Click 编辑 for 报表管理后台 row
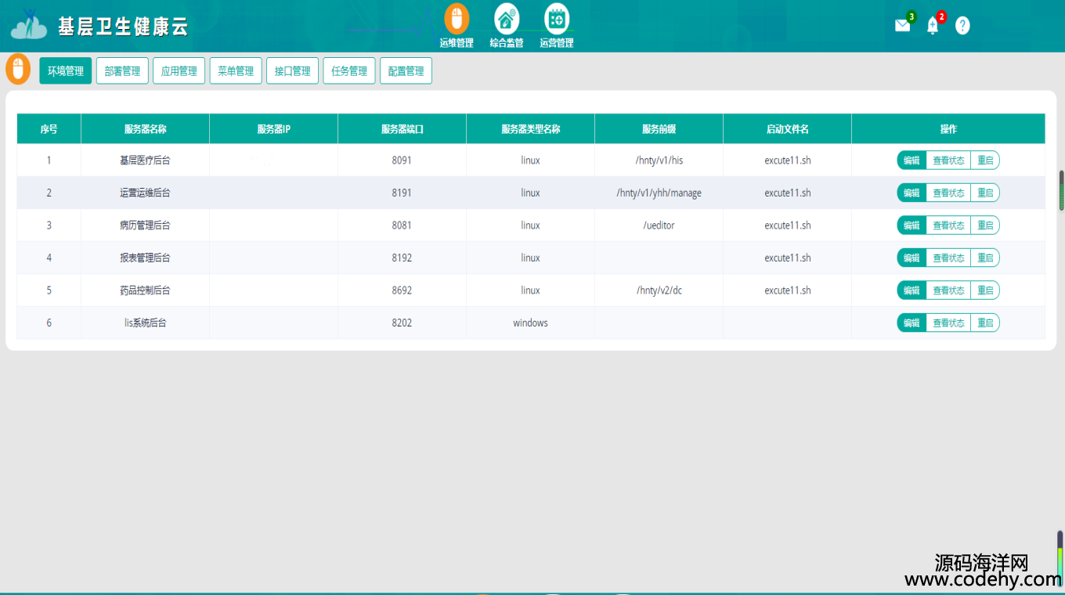 tap(912, 258)
